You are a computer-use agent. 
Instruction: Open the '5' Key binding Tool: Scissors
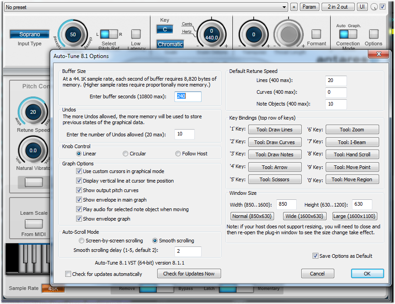[x=275, y=179]
